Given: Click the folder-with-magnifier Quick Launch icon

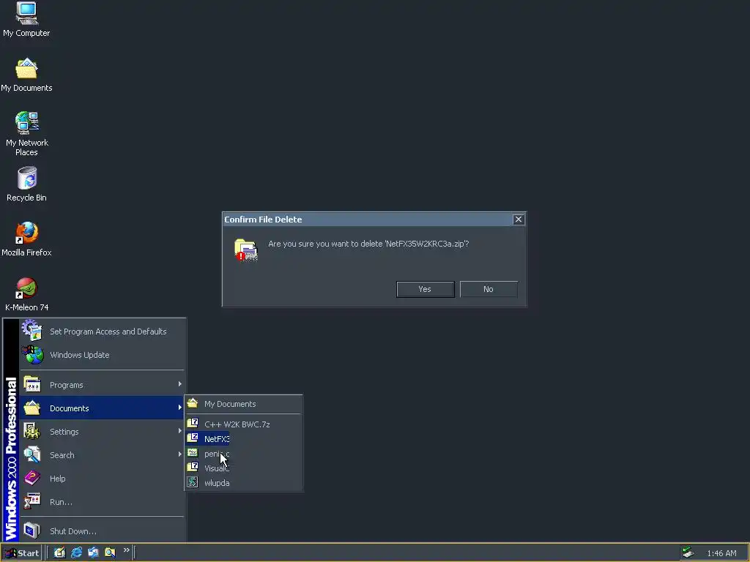Looking at the screenshot, I should click(110, 552).
